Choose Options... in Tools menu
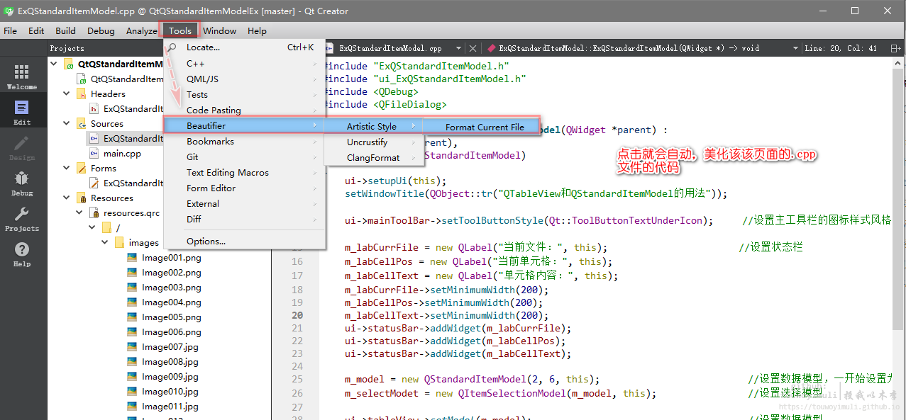The width and height of the screenshot is (906, 420). (x=244, y=241)
